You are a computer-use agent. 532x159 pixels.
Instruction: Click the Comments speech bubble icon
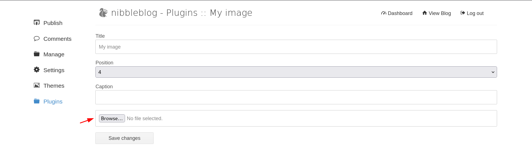(x=37, y=39)
